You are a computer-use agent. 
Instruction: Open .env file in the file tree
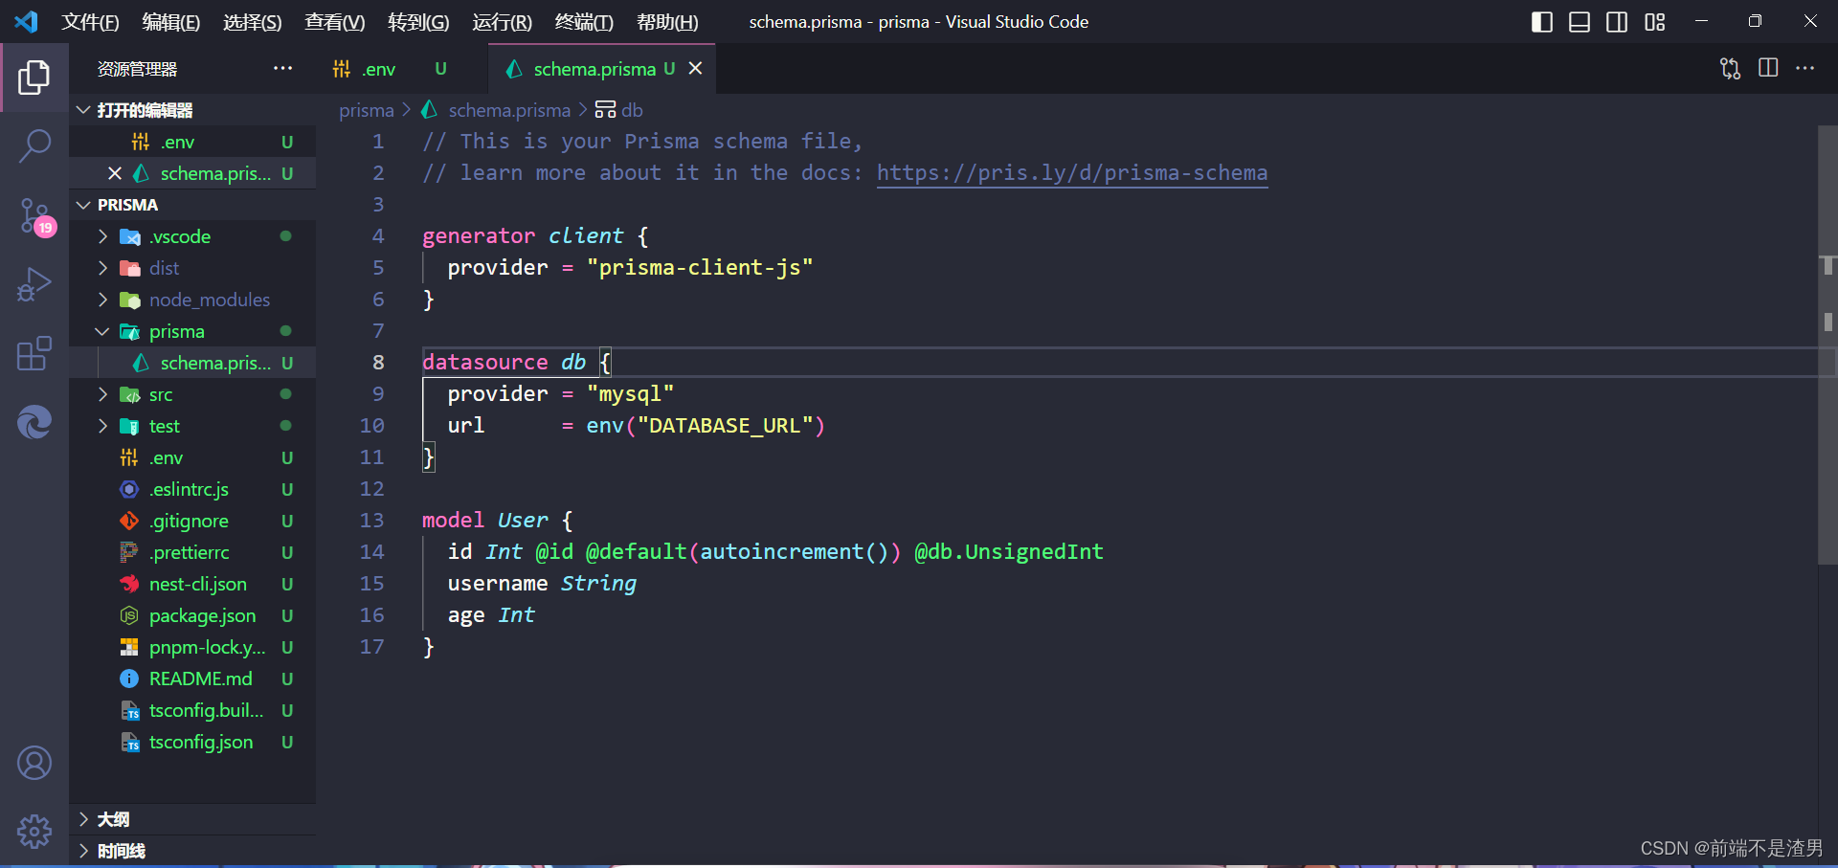click(192, 457)
